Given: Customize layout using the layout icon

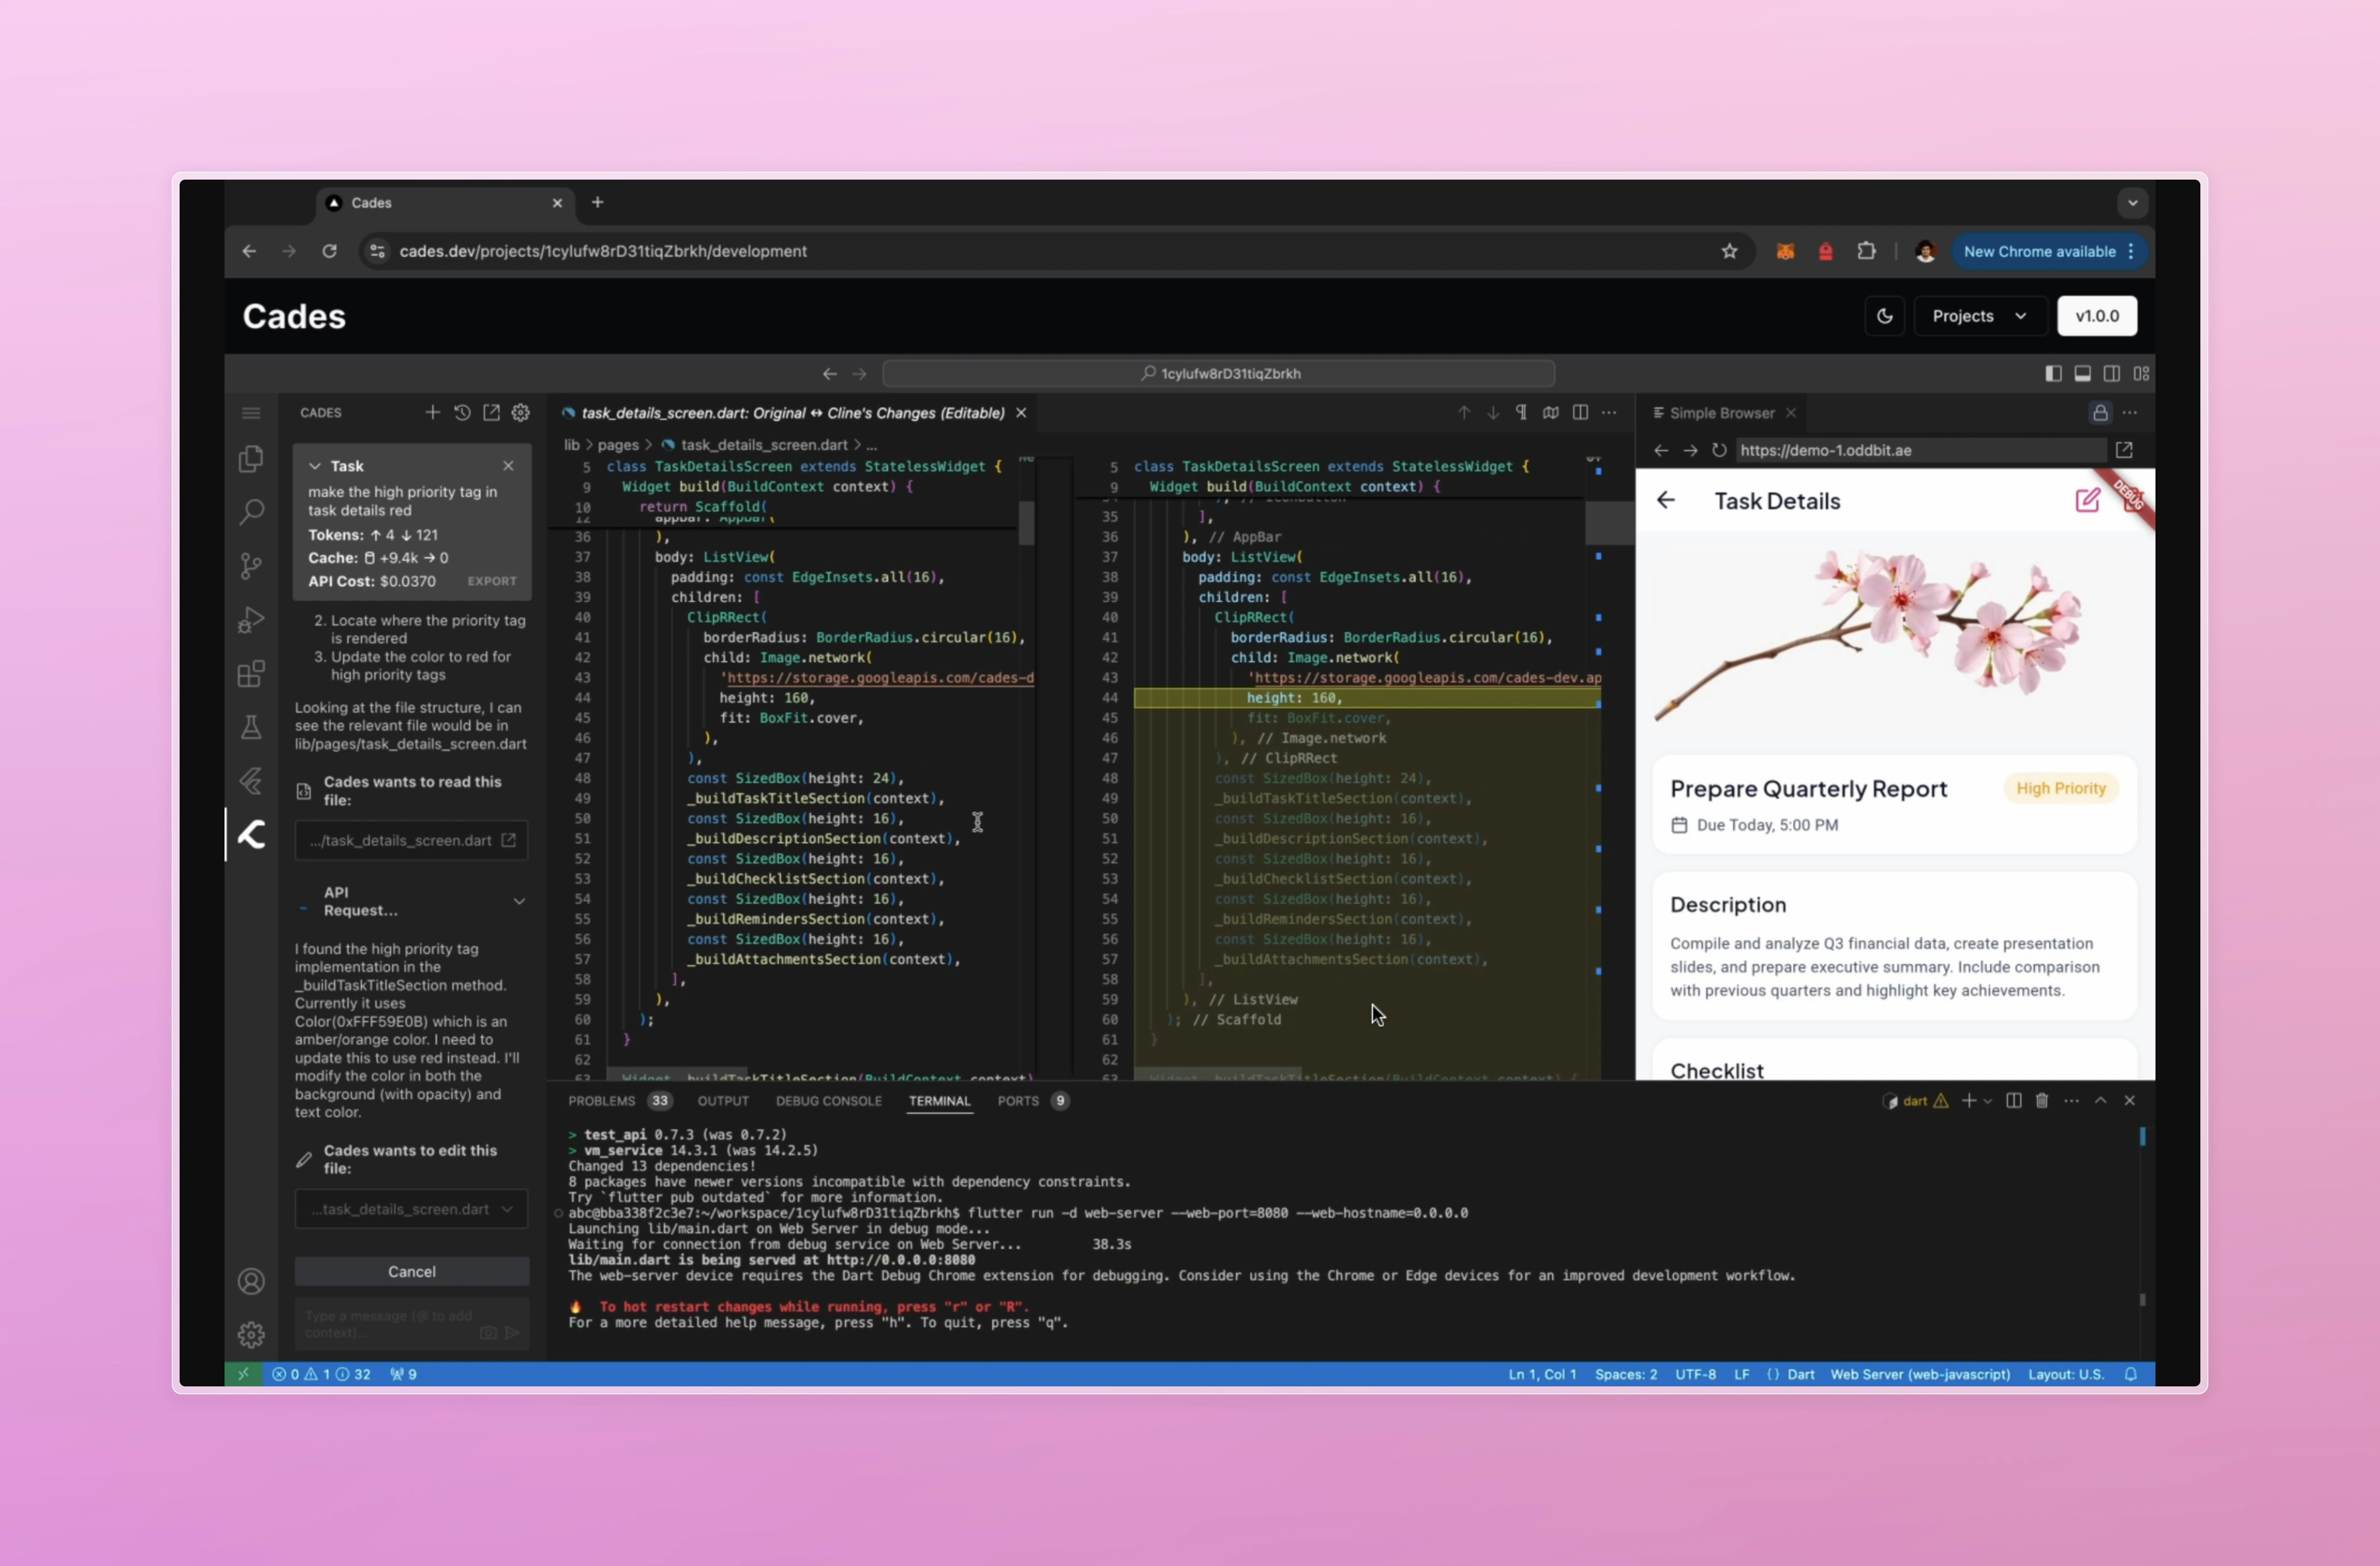Looking at the screenshot, I should tap(2141, 373).
